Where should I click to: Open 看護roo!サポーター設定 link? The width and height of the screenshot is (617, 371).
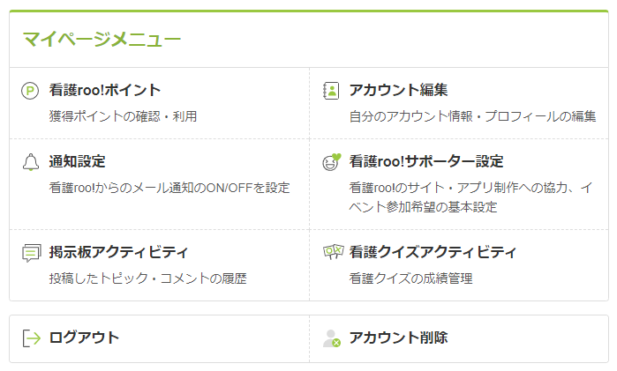click(459, 184)
